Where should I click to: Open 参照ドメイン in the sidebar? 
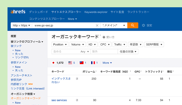click(x=19, y=62)
